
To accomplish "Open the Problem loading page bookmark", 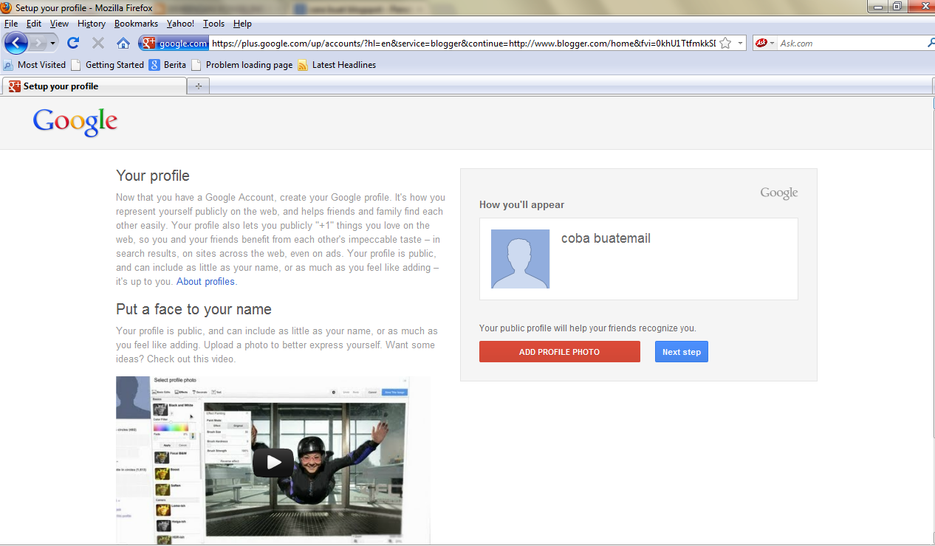I will [242, 65].
